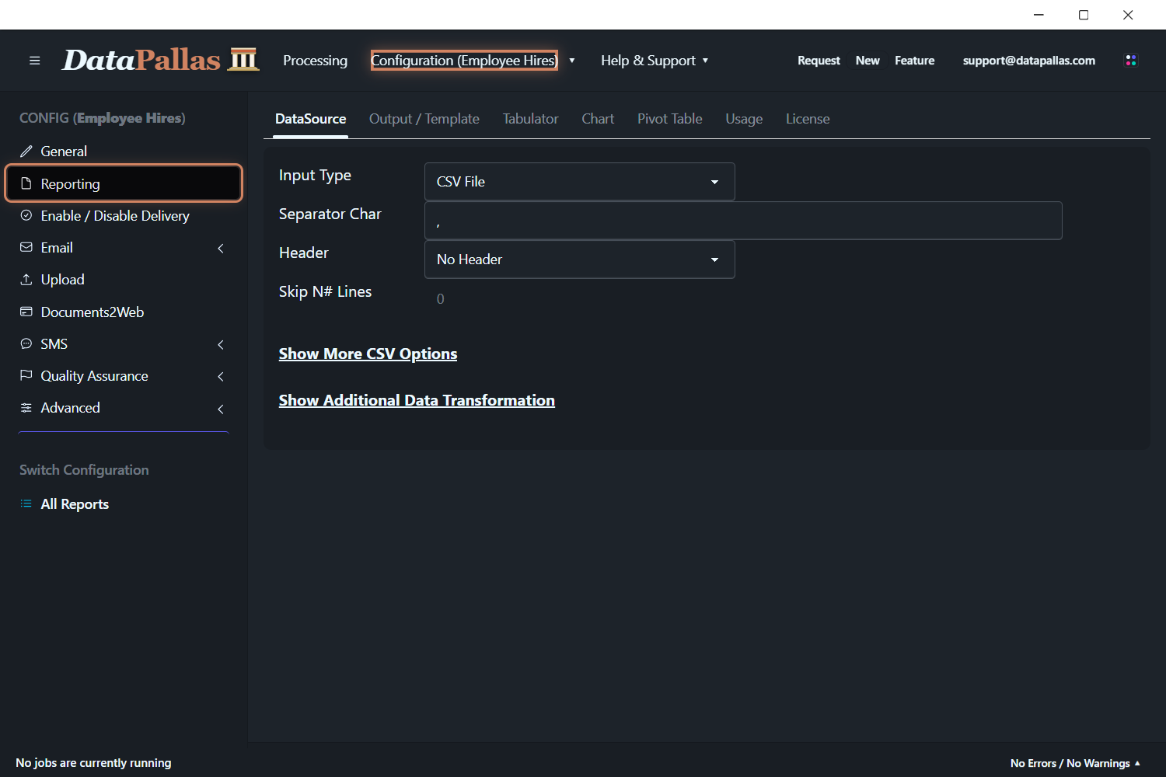Close the application window
Screen dimensions: 1166x777
tap(1128, 15)
